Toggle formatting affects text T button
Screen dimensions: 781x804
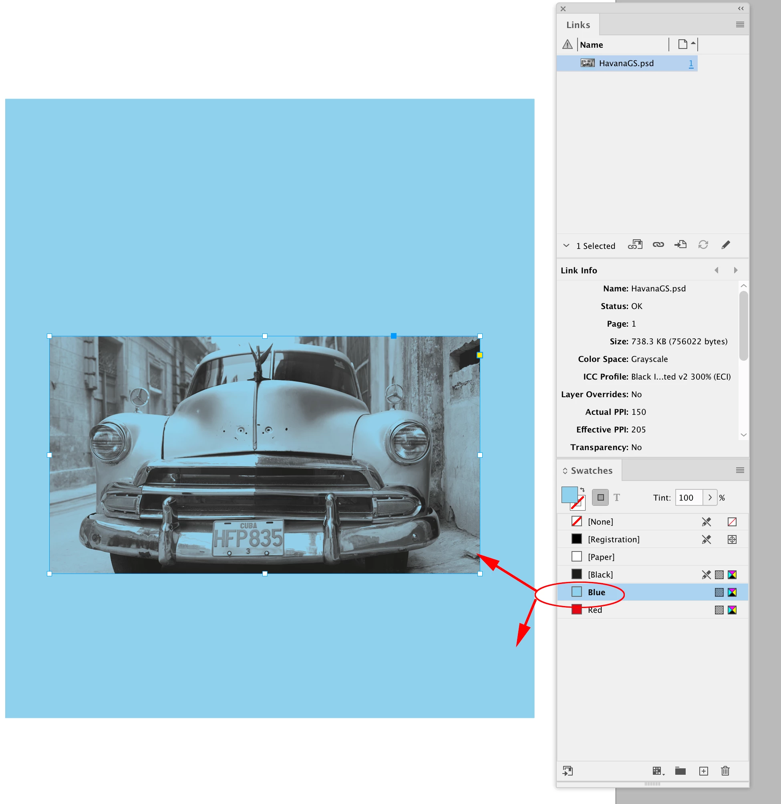[616, 497]
